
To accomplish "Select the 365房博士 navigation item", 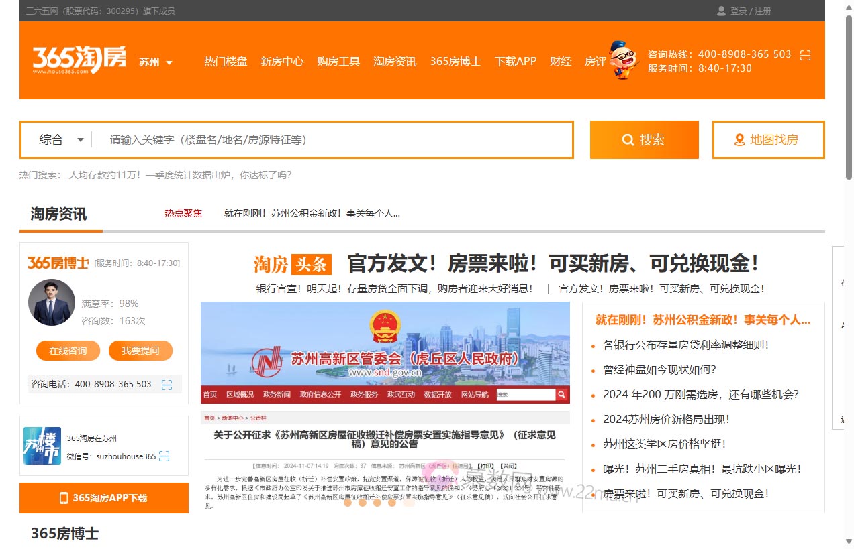I will click(455, 61).
